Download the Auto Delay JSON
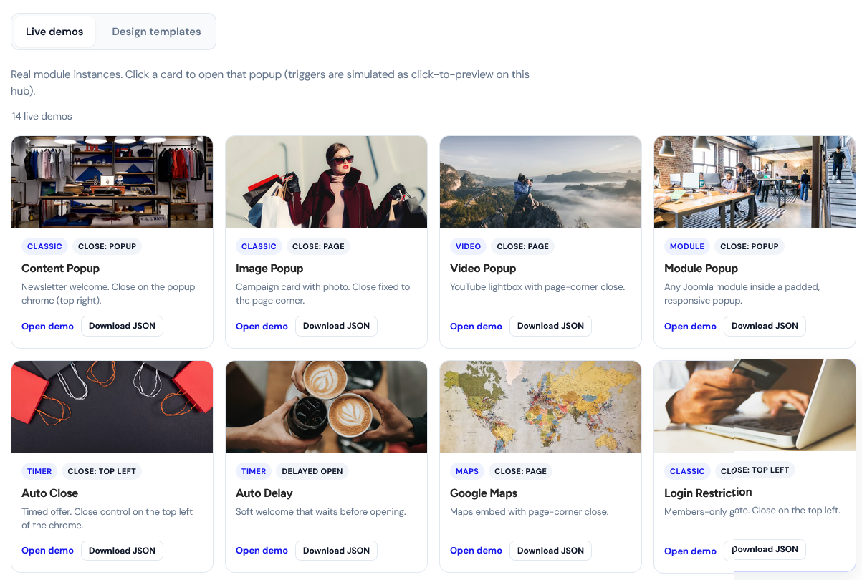 point(336,551)
